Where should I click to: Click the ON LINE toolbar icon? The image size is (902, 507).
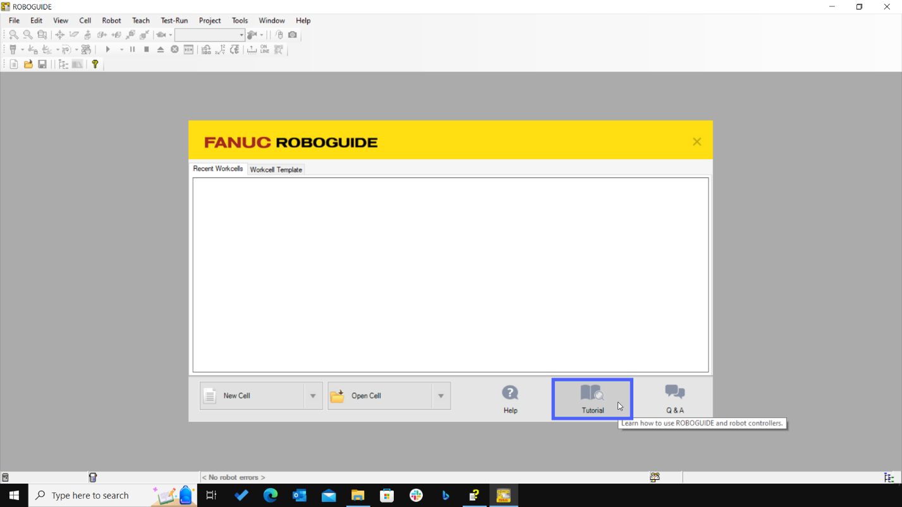pos(264,49)
